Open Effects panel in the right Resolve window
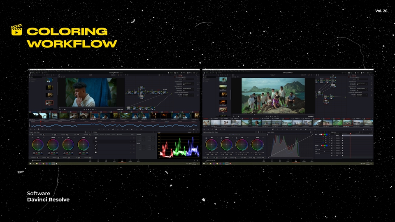Screen dimensions: 395x222 tap(362, 73)
